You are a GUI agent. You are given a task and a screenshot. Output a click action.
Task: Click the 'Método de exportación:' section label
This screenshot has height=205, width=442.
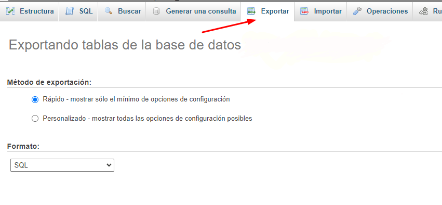(49, 82)
